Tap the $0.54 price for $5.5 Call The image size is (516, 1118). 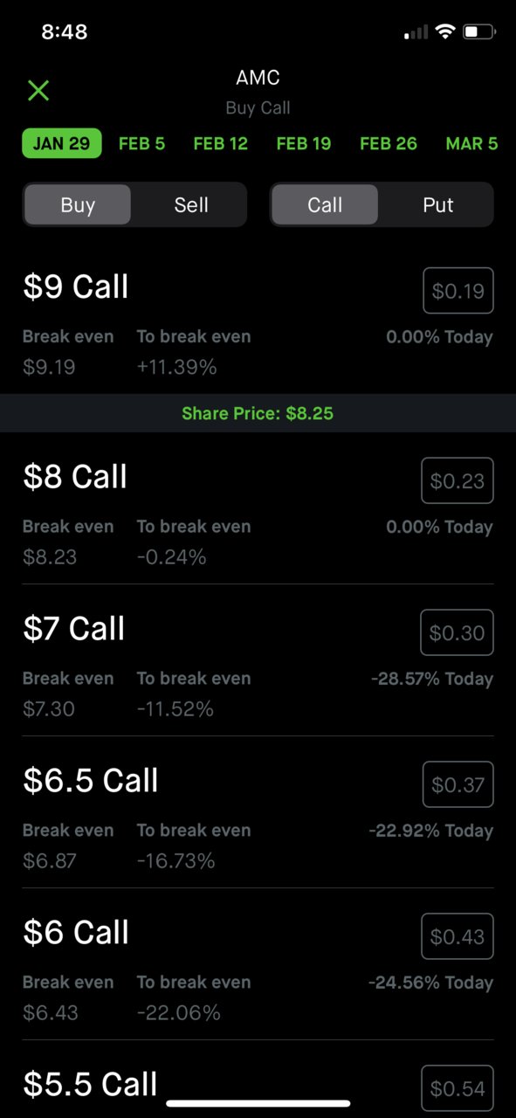click(458, 1088)
